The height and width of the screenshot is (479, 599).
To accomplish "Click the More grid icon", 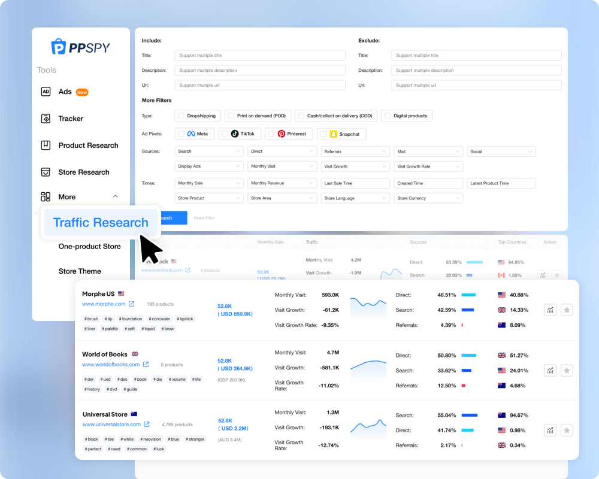I will [46, 197].
